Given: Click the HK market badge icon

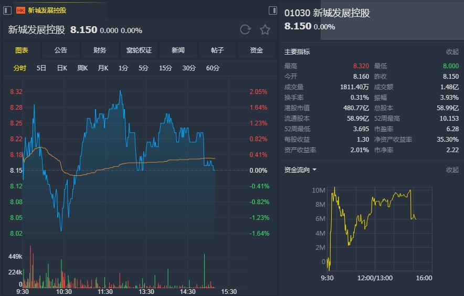Looking at the screenshot, I should 20,10.
